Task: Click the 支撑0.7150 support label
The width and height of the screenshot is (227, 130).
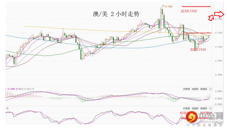Action: pos(198,49)
